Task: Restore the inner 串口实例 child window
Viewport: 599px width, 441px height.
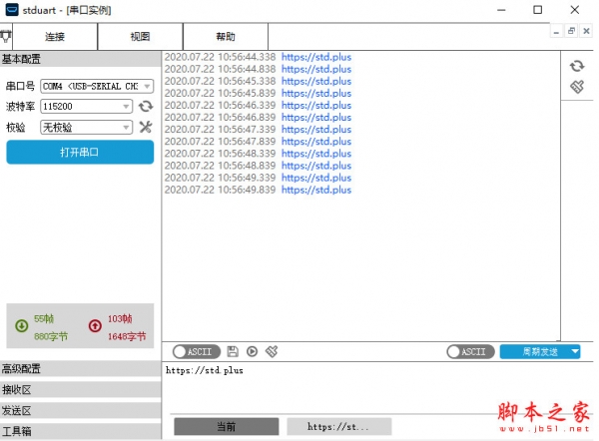Action: (x=571, y=31)
